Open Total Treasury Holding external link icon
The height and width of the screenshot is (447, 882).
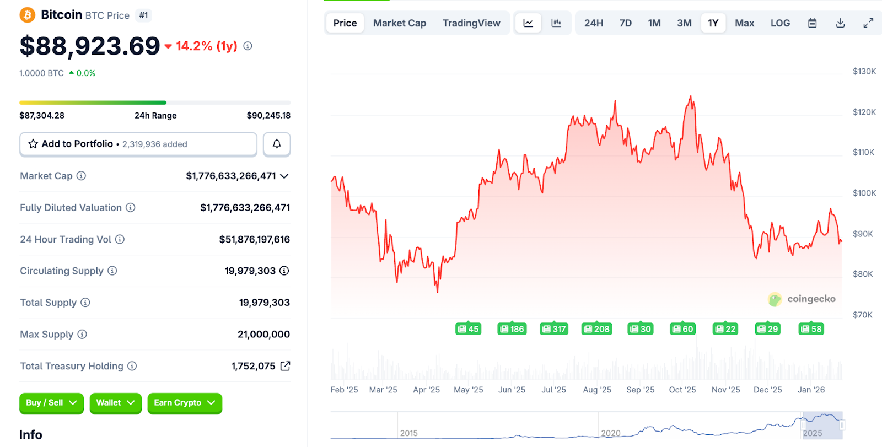tap(285, 366)
